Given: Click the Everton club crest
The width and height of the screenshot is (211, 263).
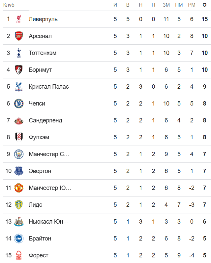Looking at the screenshot, I should click(18, 171).
